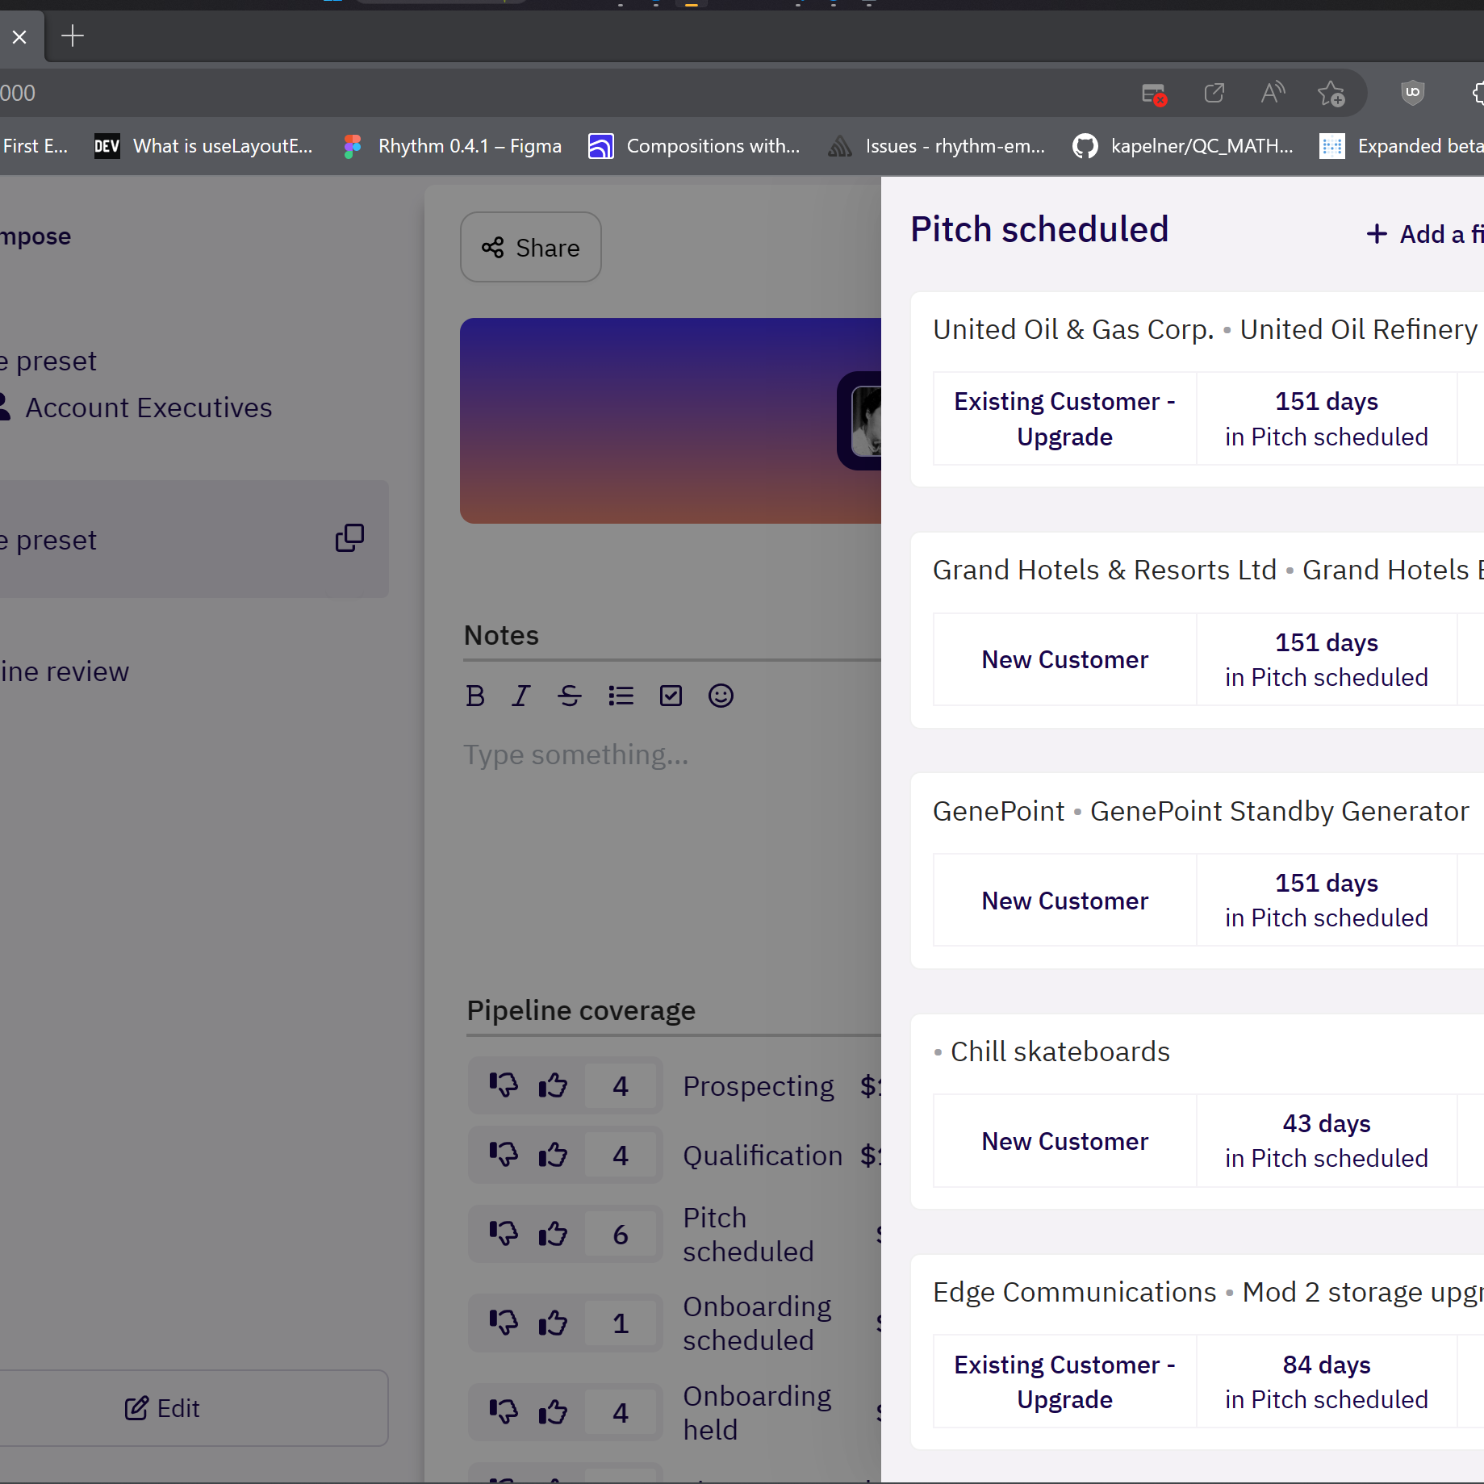Click Chill skateboards 'New Customer' cell

(1065, 1140)
